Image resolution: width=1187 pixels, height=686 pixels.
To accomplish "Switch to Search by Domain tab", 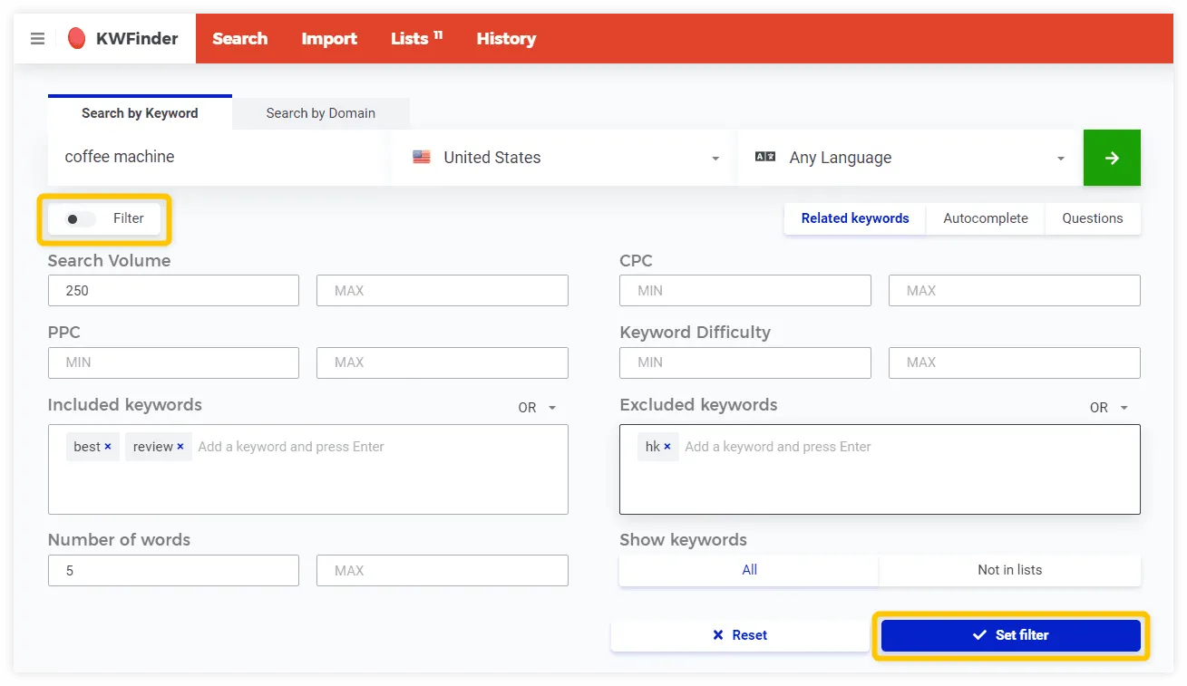I will 321,113.
